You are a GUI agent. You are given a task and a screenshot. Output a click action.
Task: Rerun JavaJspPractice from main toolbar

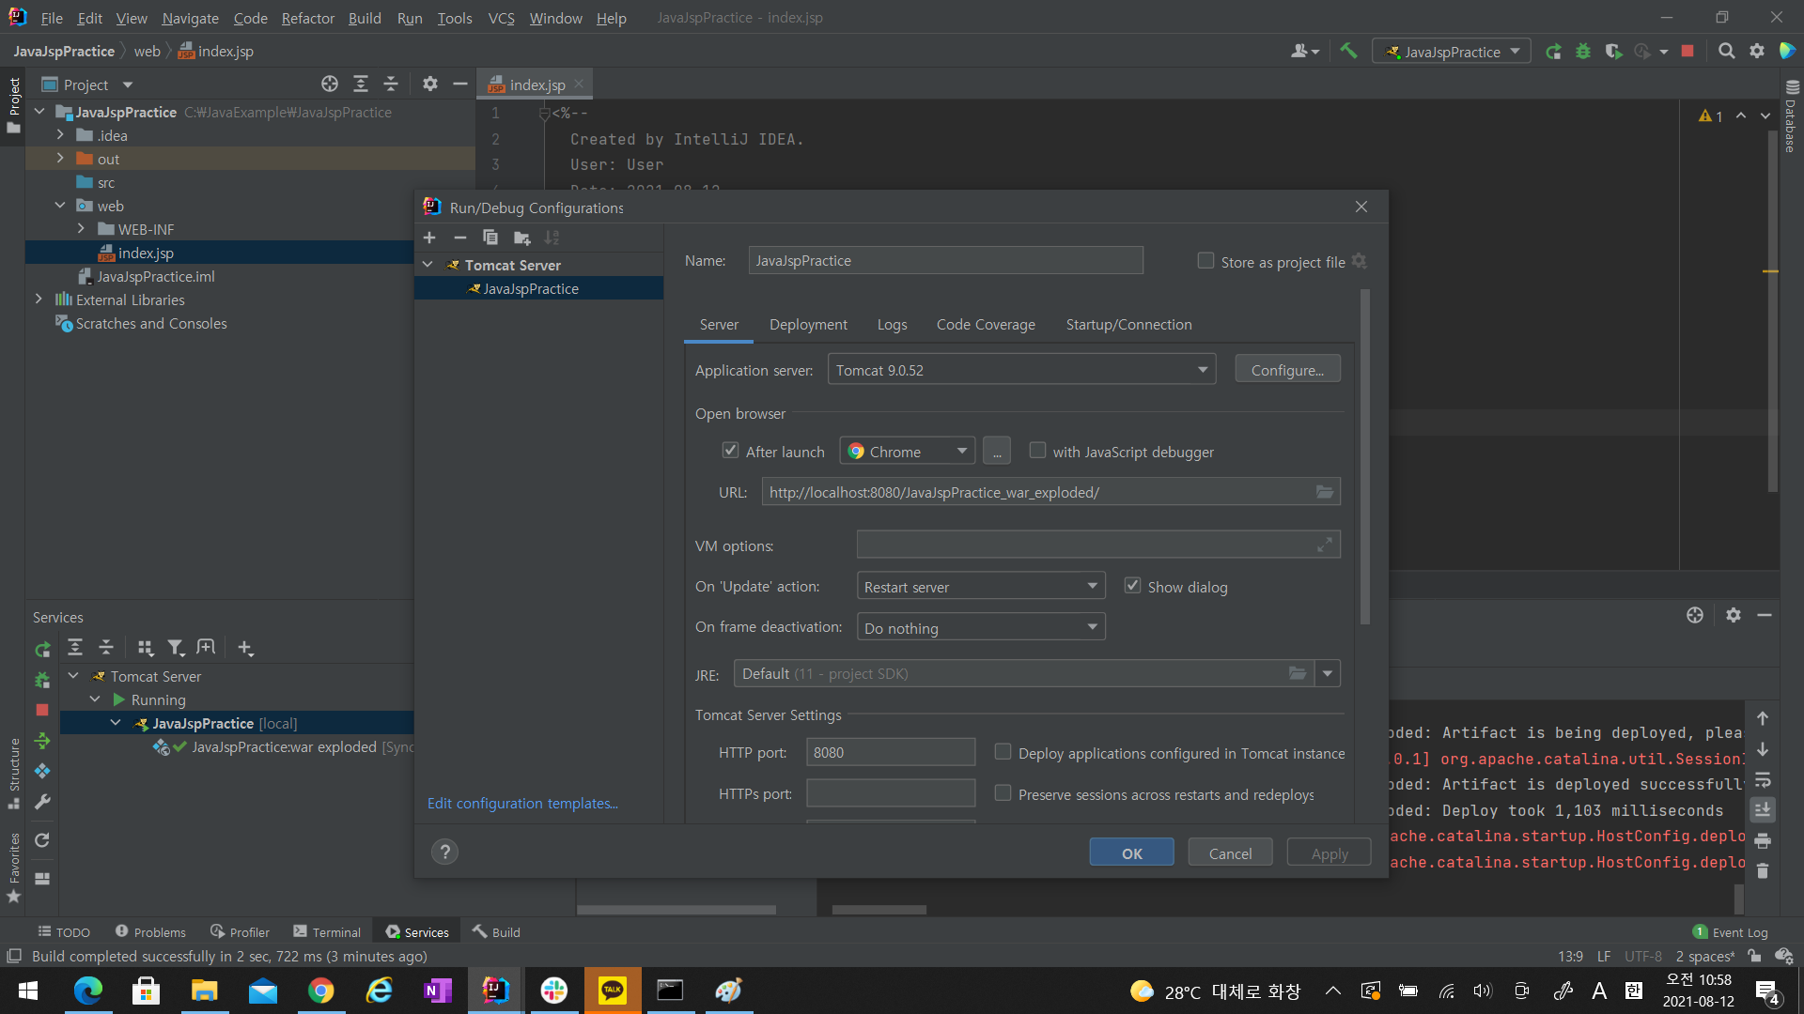tap(1553, 52)
